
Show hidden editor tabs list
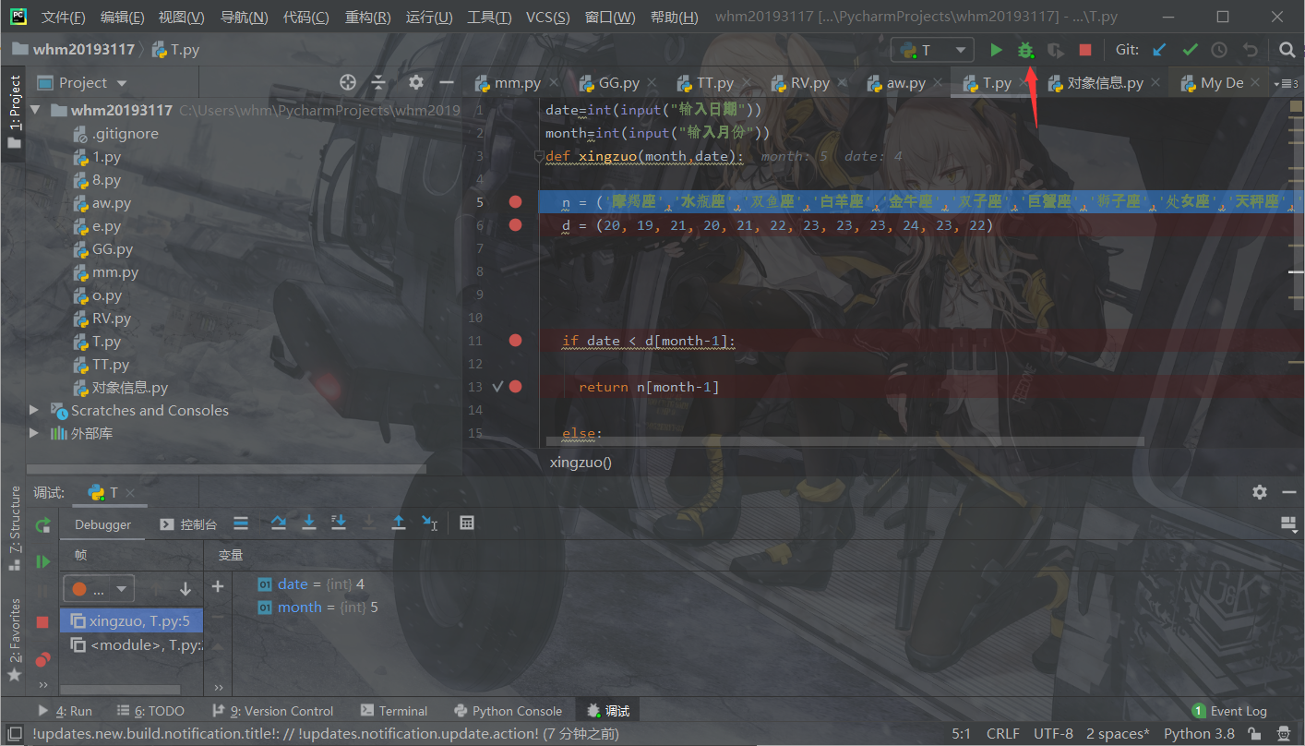[1287, 83]
